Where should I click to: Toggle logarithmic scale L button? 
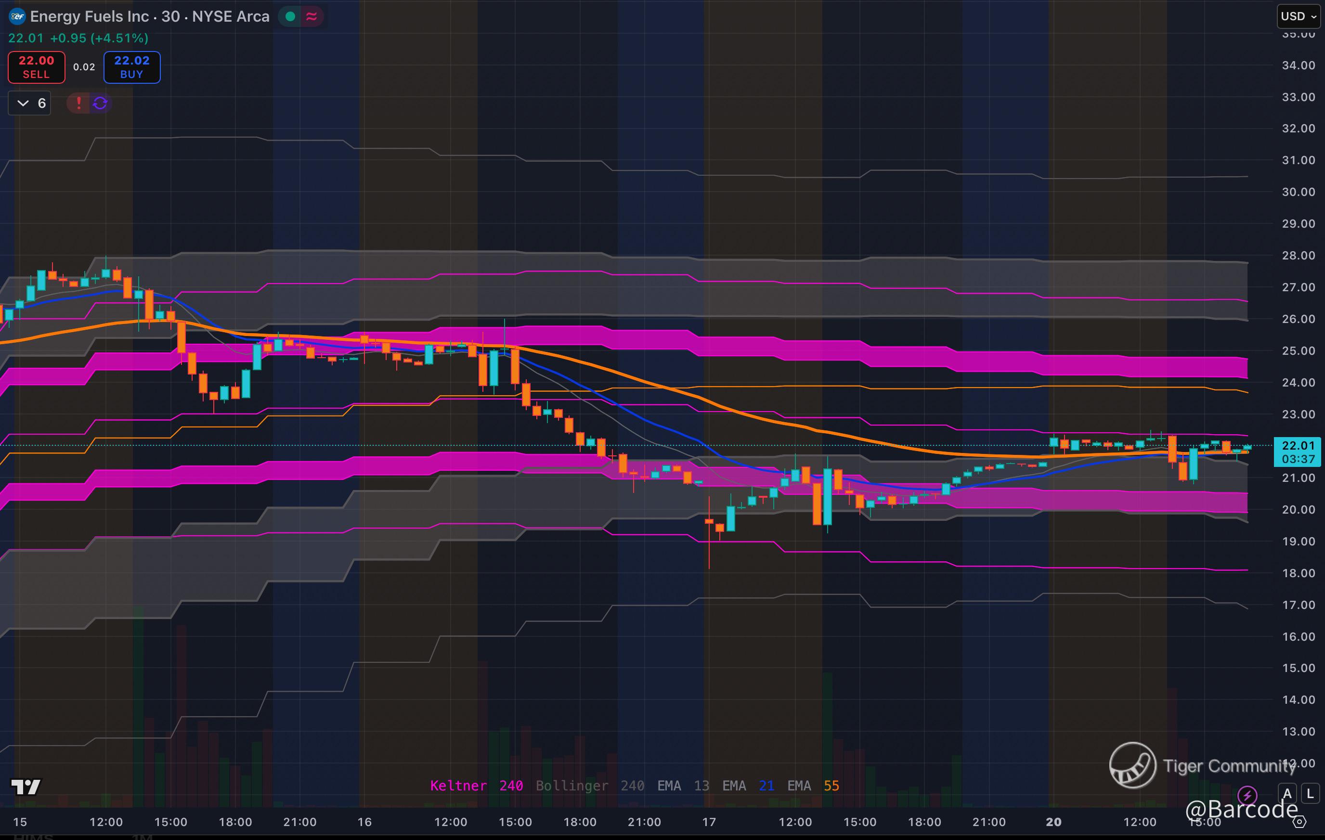coord(1310,794)
